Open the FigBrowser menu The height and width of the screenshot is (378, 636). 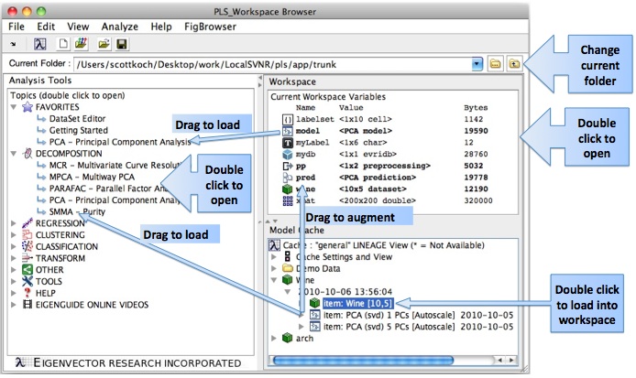pyautogui.click(x=210, y=27)
